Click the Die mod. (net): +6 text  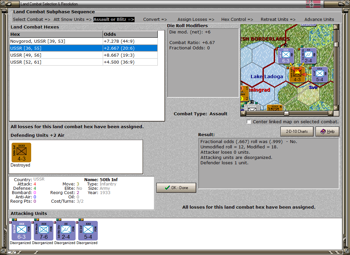[x=190, y=32]
